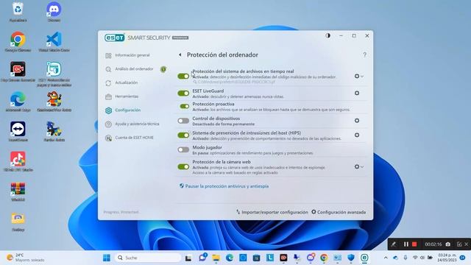Open ESET banking protection desktop shortcut
Screen dimensions: 471x265
(x=54, y=74)
